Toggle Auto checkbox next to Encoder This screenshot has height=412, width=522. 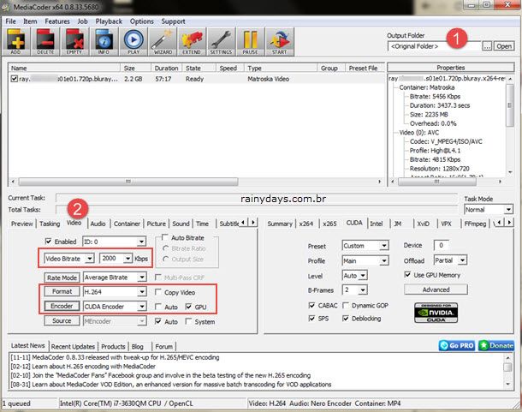click(x=158, y=307)
